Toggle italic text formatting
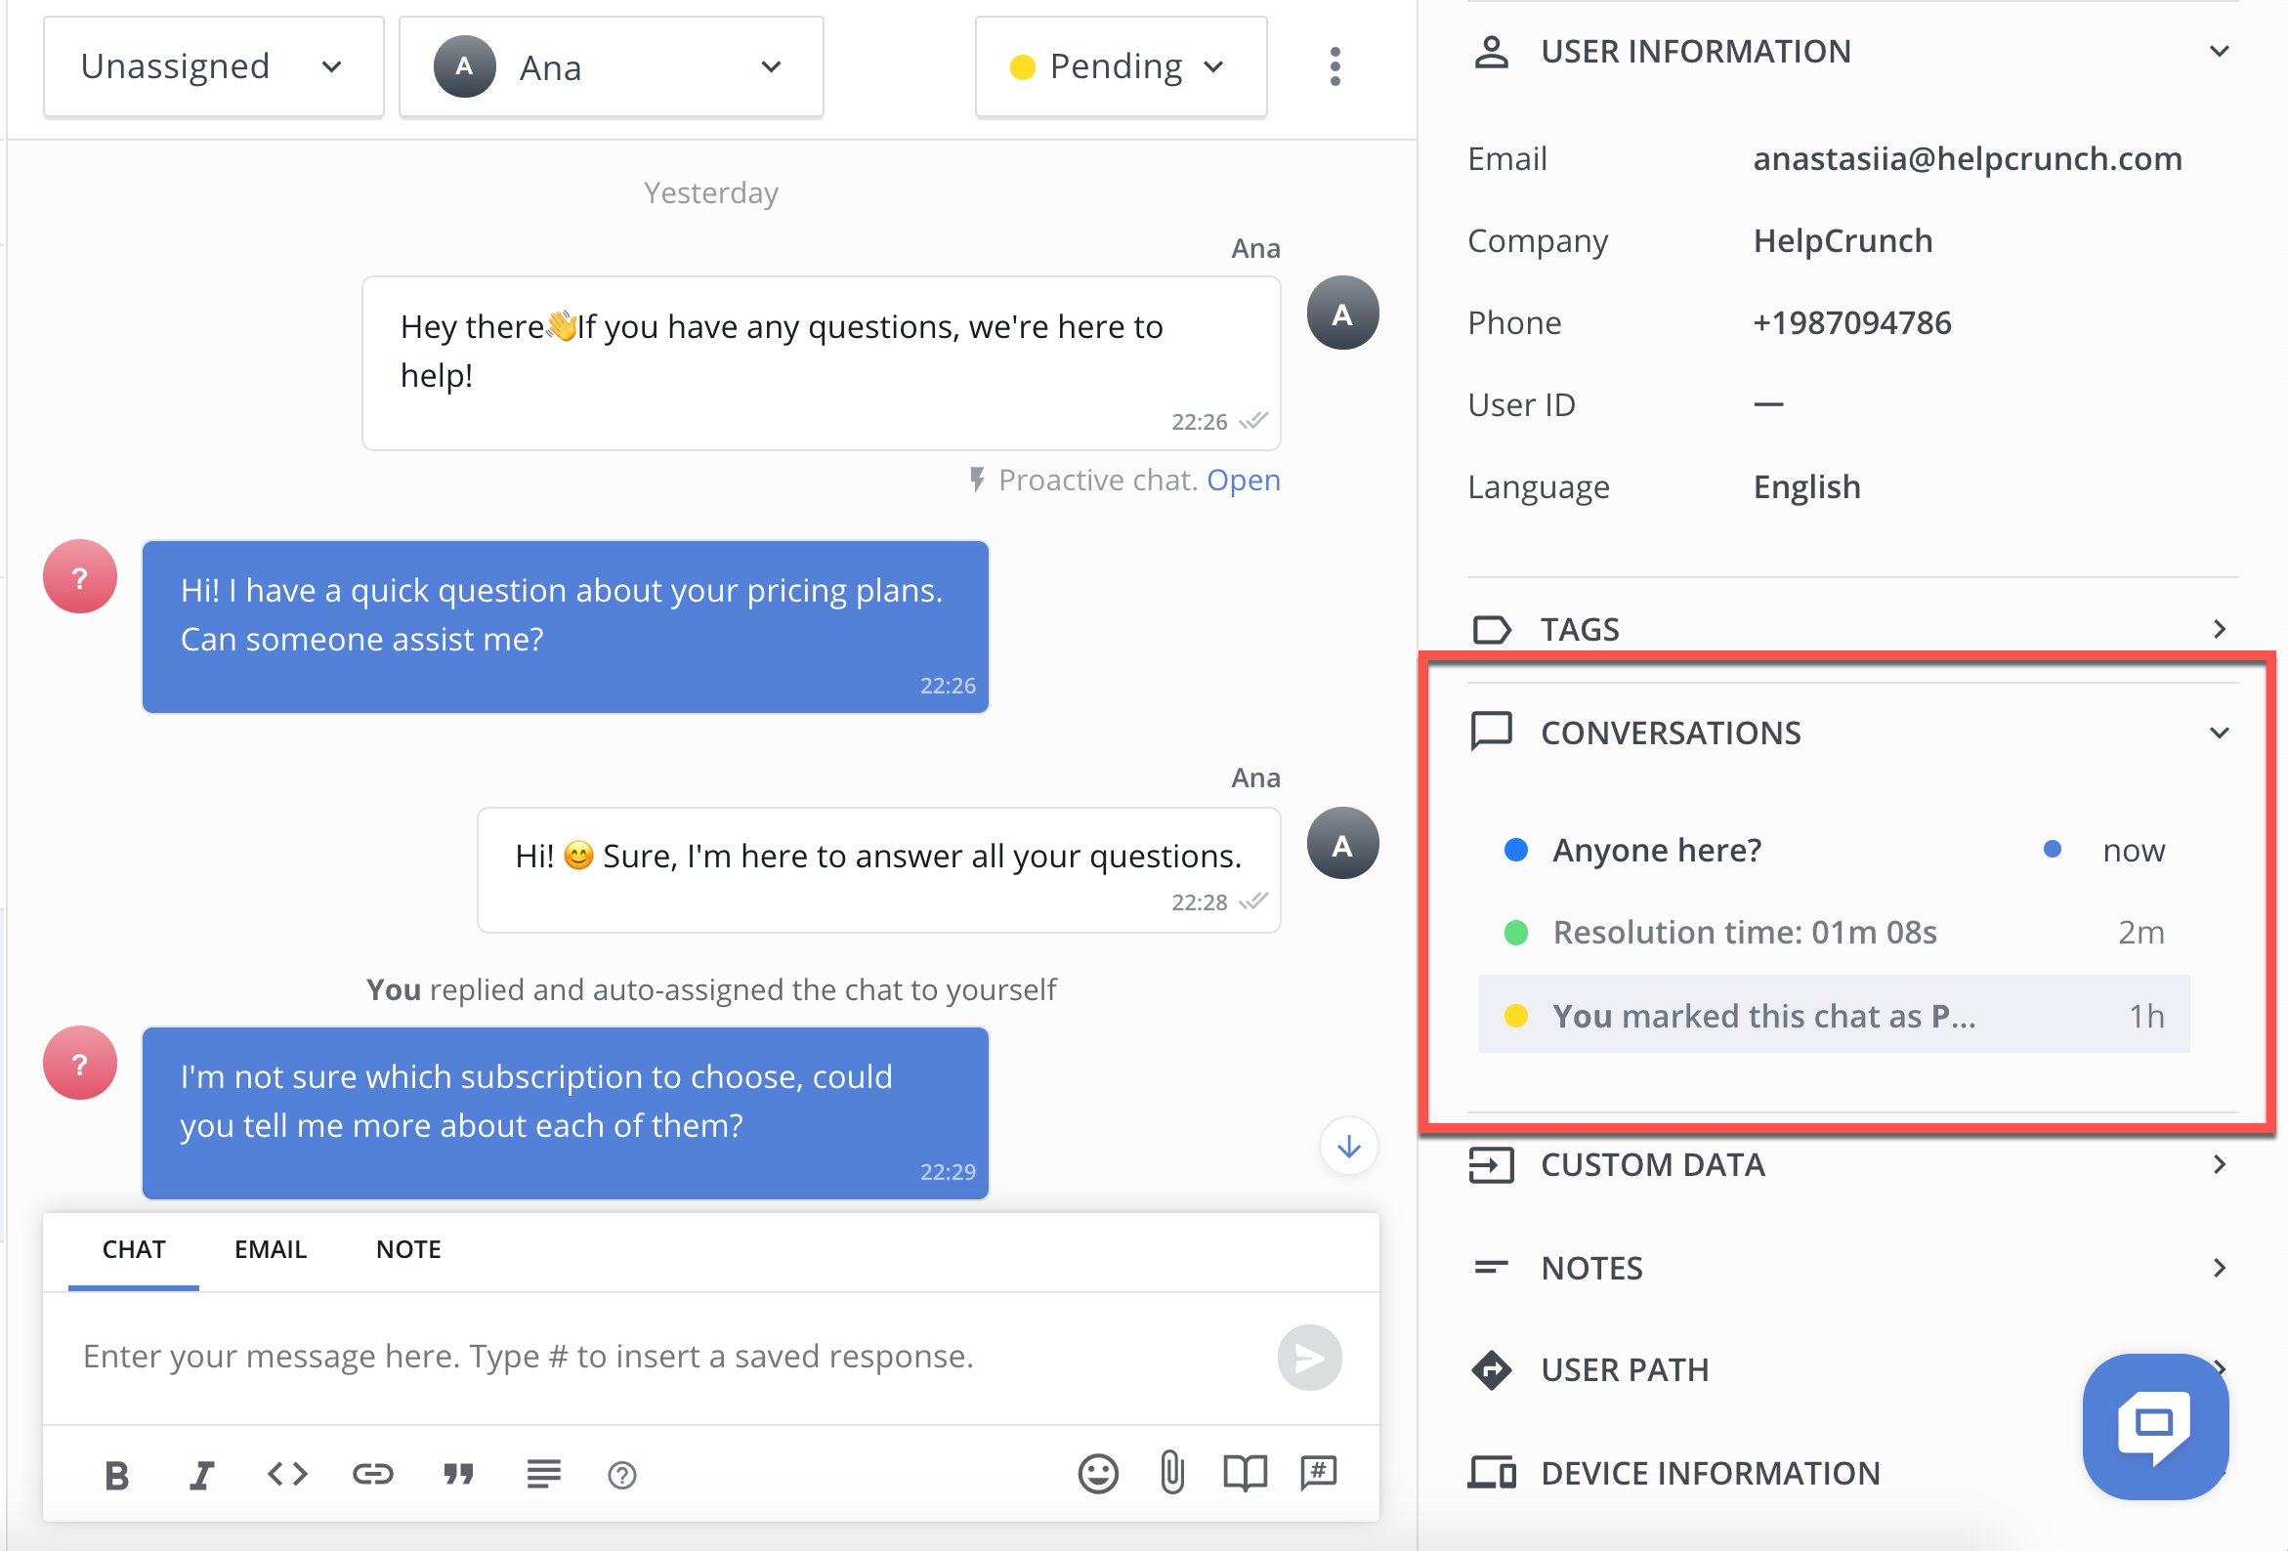 pyautogui.click(x=202, y=1475)
